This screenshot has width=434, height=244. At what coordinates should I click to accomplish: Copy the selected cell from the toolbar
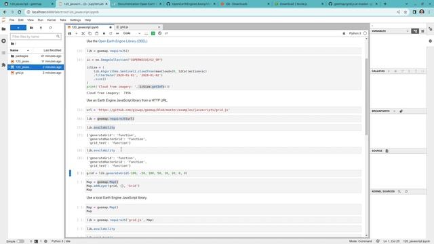click(x=90, y=33)
